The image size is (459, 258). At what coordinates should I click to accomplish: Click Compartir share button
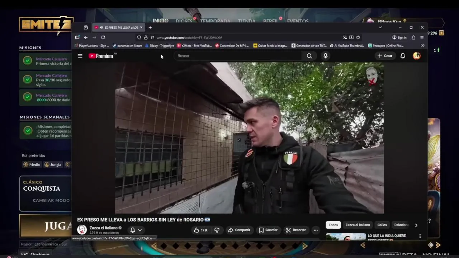point(239,230)
